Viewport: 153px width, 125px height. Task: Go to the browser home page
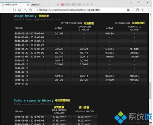click(x=20, y=10)
